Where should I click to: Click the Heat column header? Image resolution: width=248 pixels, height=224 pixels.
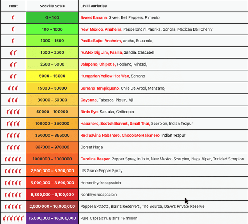tap(13, 6)
